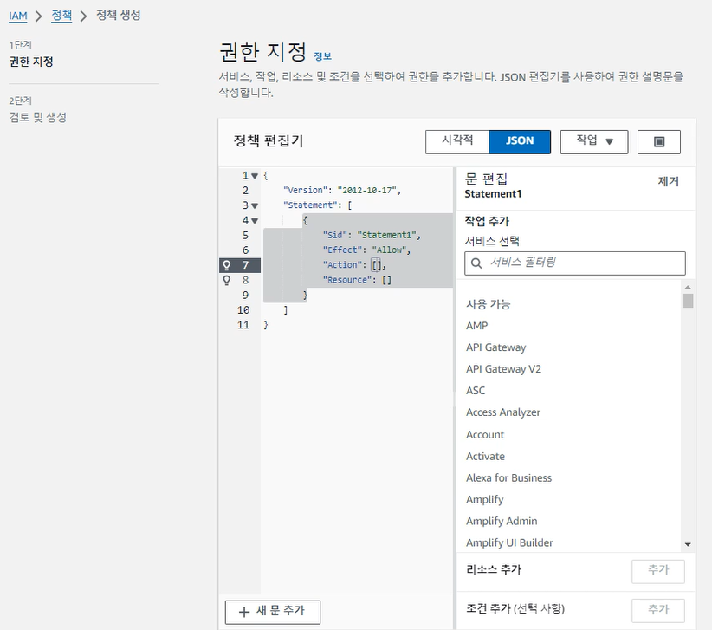Open the 정보 info link
This screenshot has width=712, height=630.
tap(322, 56)
